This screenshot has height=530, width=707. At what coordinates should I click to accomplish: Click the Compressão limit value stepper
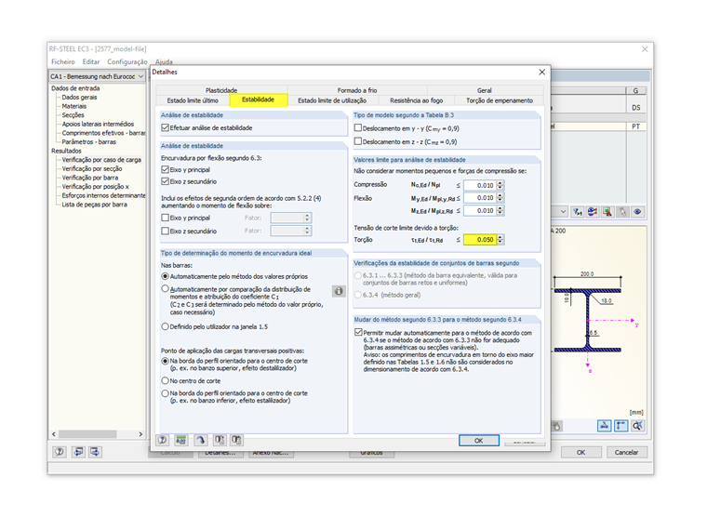[500, 185]
